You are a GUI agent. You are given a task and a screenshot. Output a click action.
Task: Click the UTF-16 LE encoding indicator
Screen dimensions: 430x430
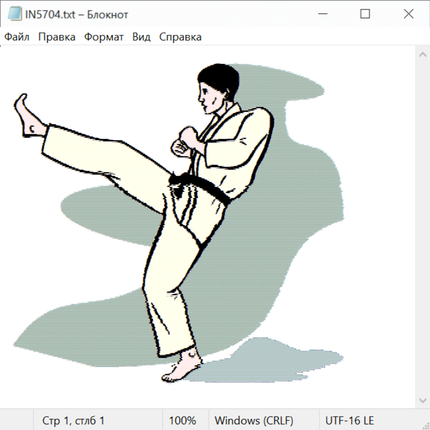(x=349, y=421)
